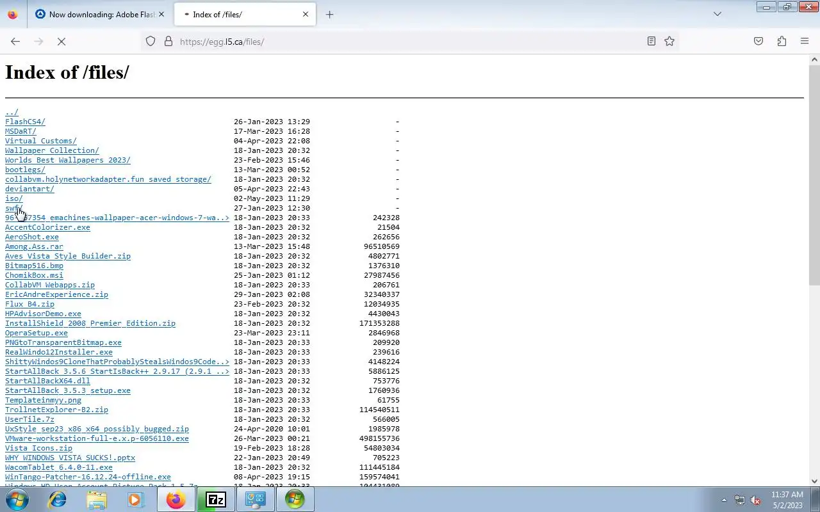
Task: Download InstallShield 2008 Premier Edition.zip
Action: point(90,323)
